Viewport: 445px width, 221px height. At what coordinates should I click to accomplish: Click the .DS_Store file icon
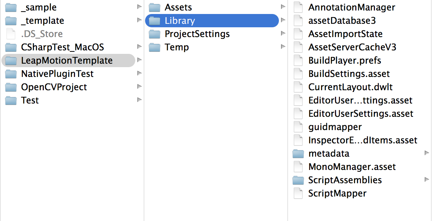pos(11,34)
